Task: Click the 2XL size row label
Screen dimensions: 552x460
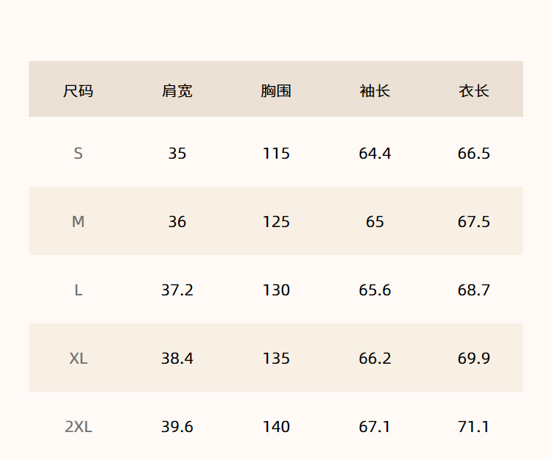Action: coord(78,427)
